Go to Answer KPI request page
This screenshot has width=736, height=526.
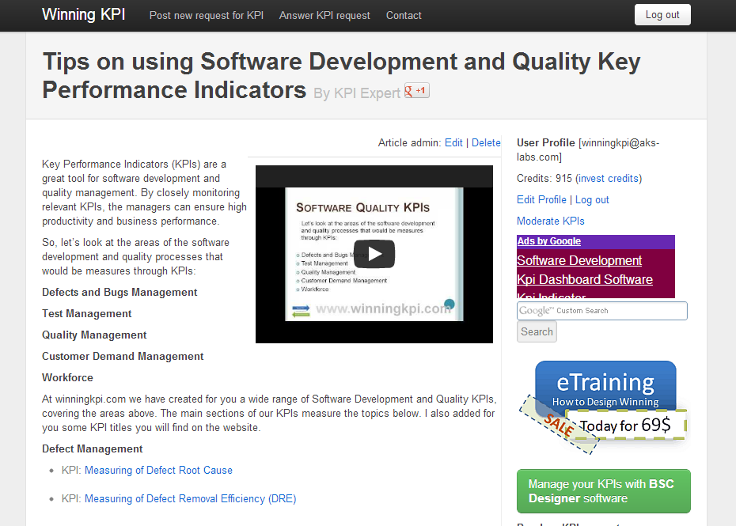click(324, 16)
